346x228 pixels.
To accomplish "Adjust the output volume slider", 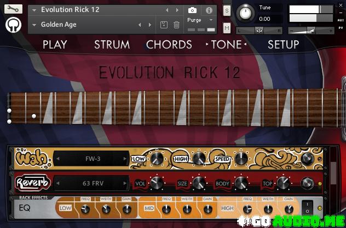I will (311, 31).
